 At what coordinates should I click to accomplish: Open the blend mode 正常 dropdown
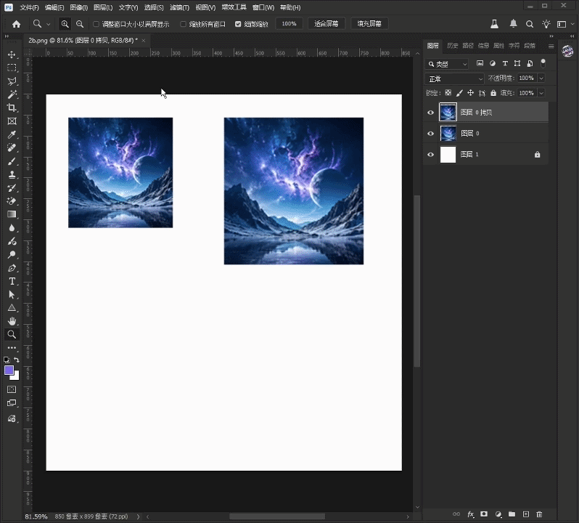(454, 78)
